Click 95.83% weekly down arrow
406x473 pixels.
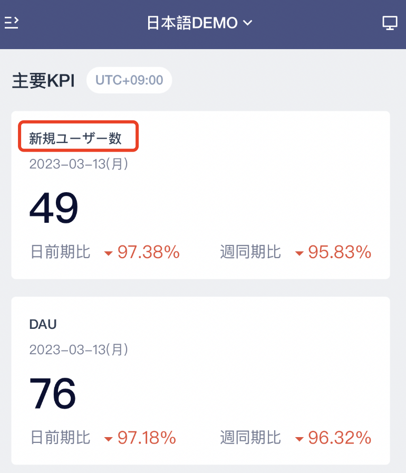[x=299, y=253]
